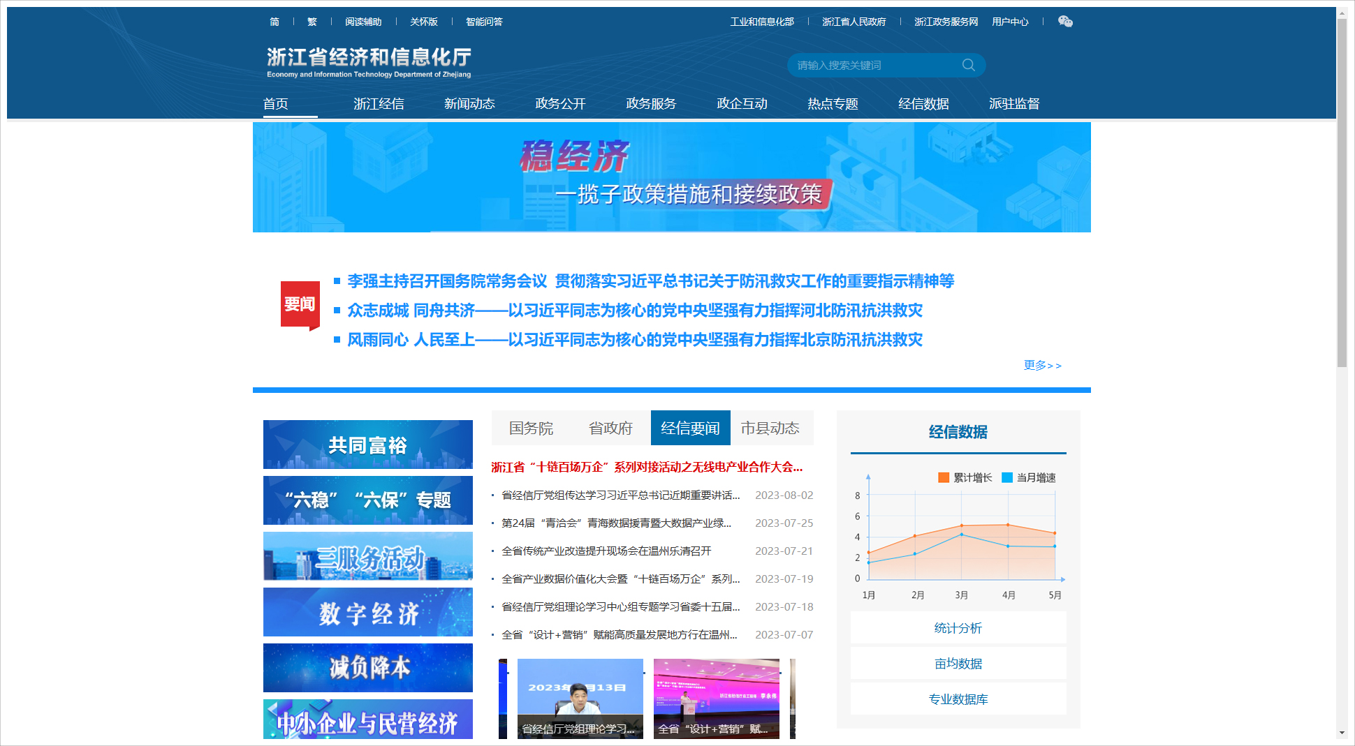This screenshot has width=1355, height=746.
Task: Open the 数字经济 topic banner
Action: (x=367, y=612)
